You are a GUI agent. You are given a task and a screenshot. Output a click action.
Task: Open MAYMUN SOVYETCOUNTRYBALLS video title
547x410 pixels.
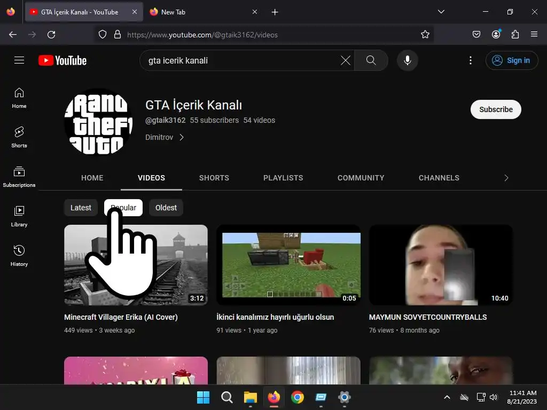point(428,317)
